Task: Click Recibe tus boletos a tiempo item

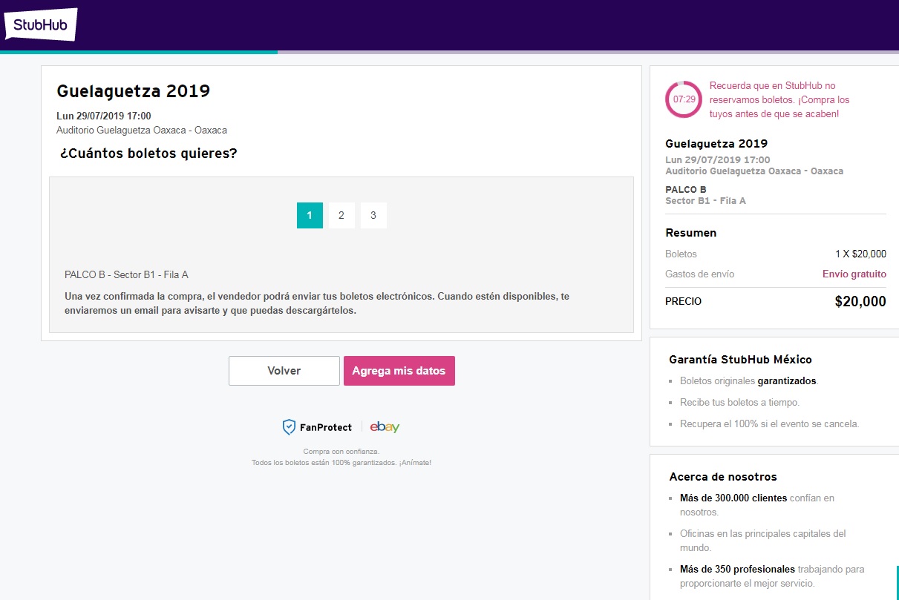Action: coord(739,403)
